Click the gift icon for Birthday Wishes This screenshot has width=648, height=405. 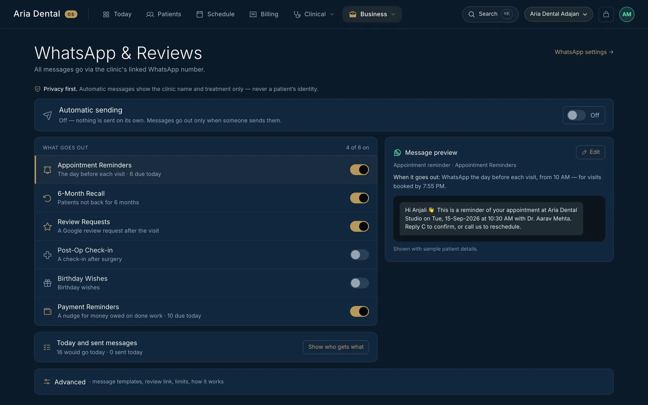[x=47, y=283]
